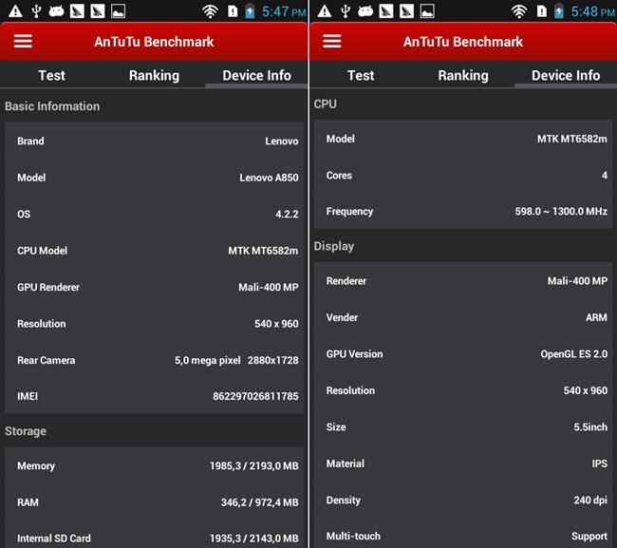The image size is (617, 548).
Task: Open hamburger menu in left 5:47 screen
Action: click(23, 41)
